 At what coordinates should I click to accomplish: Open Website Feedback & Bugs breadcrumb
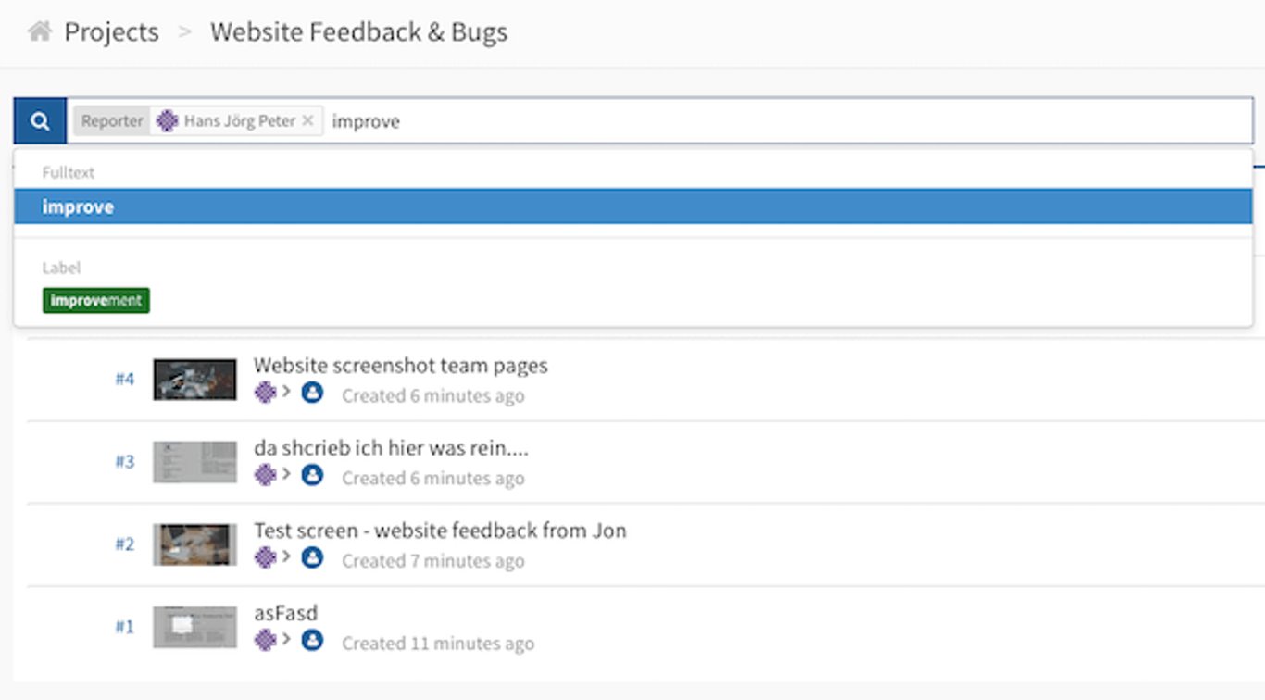point(358,32)
